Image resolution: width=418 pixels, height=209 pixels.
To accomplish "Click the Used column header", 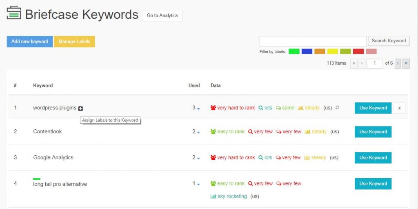I will (x=194, y=85).
